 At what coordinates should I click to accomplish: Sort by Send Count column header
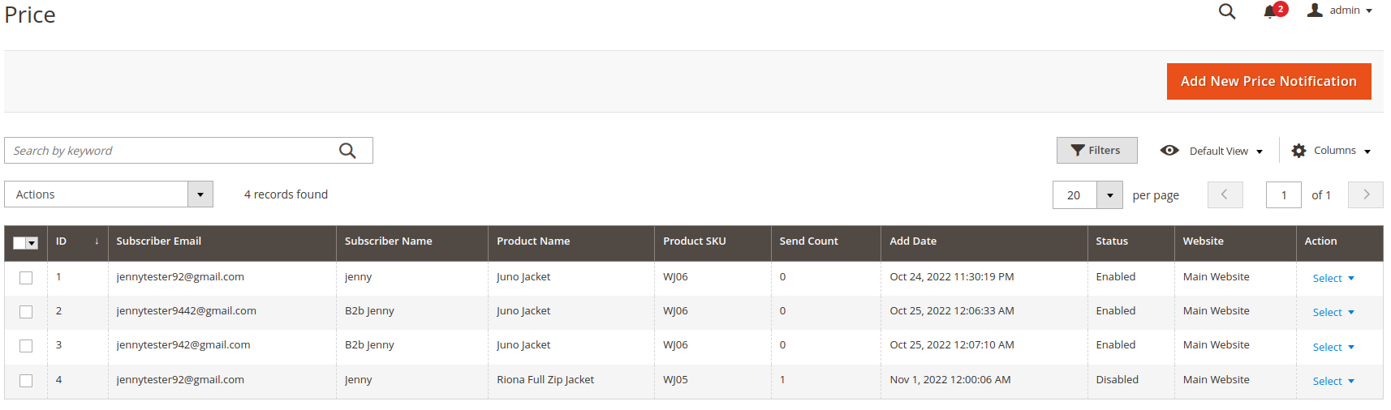pyautogui.click(x=825, y=241)
